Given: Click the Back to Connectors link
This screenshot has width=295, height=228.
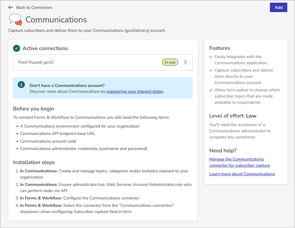Looking at the screenshot, I should coord(34,7).
